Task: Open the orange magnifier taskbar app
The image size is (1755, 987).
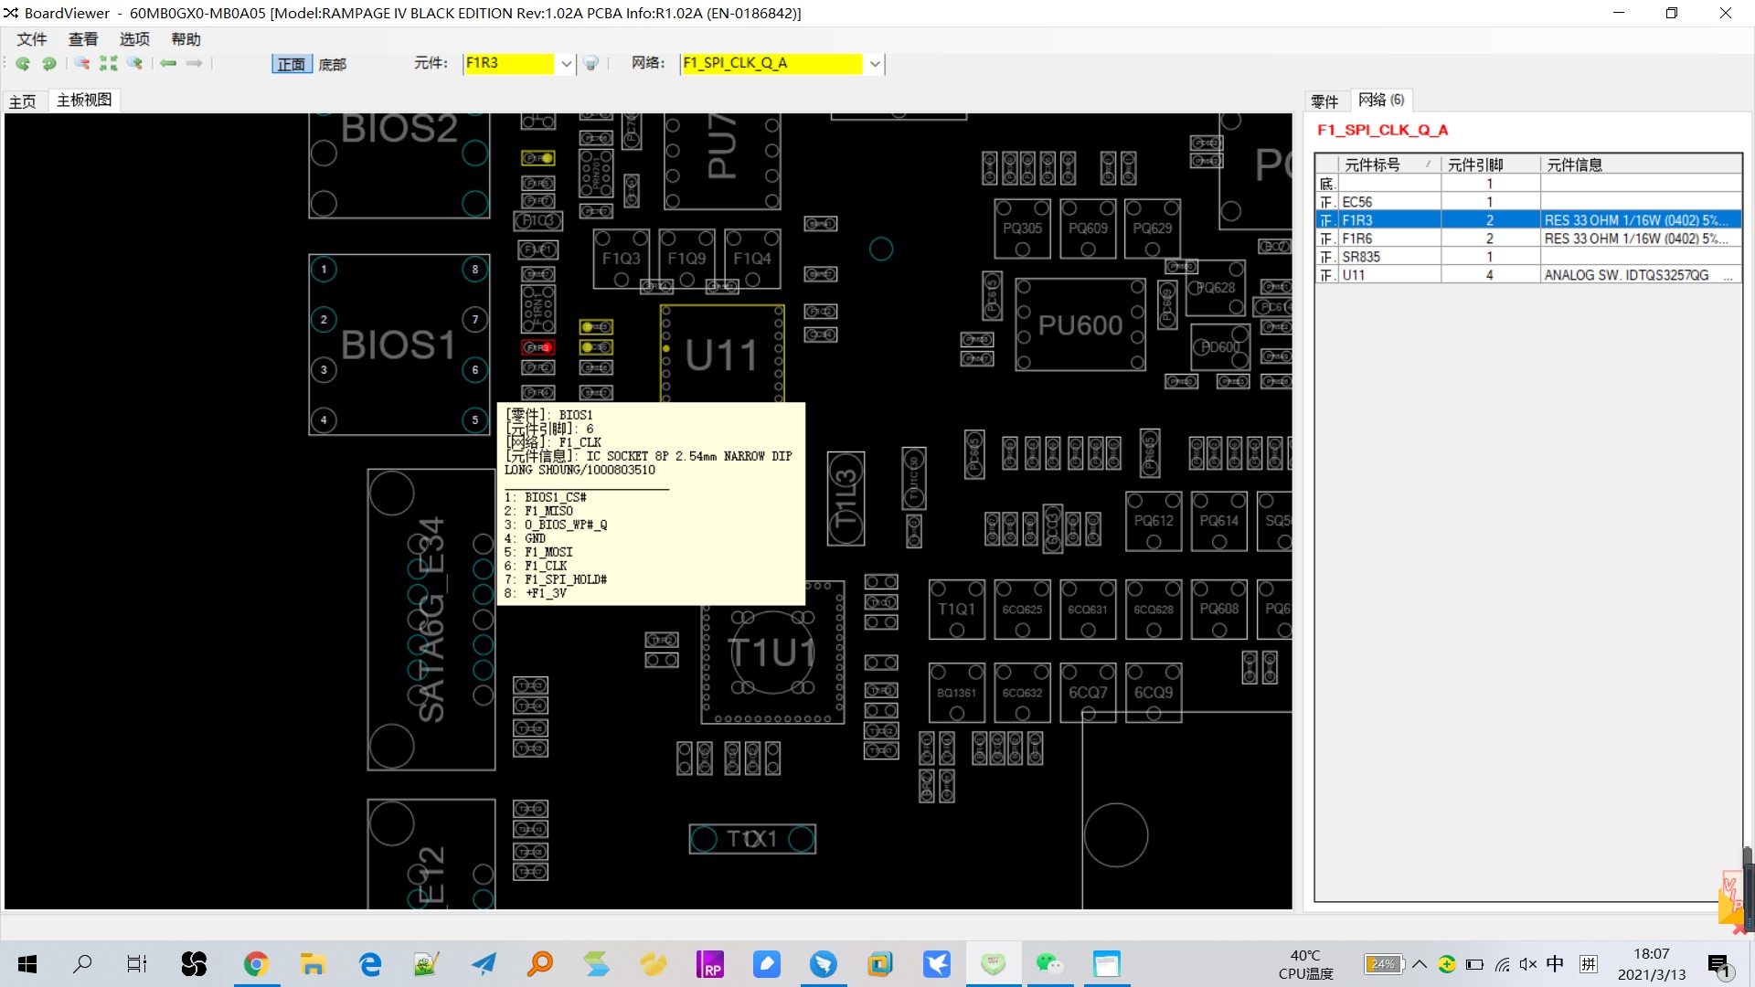Action: [x=540, y=964]
